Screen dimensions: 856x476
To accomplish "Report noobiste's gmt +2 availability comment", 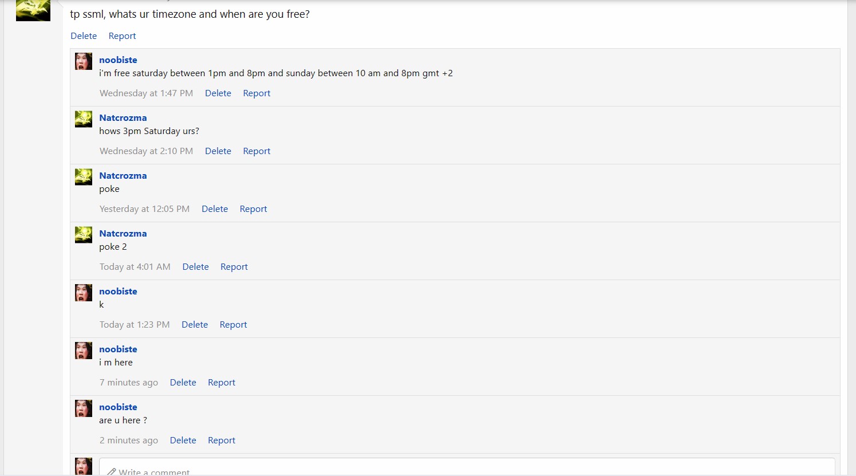I will tap(257, 93).
